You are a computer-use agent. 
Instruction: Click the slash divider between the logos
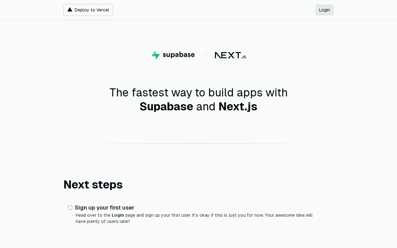205,55
